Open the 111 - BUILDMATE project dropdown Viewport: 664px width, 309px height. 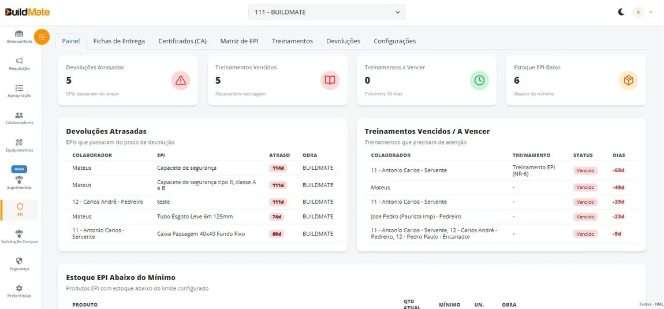coord(326,12)
